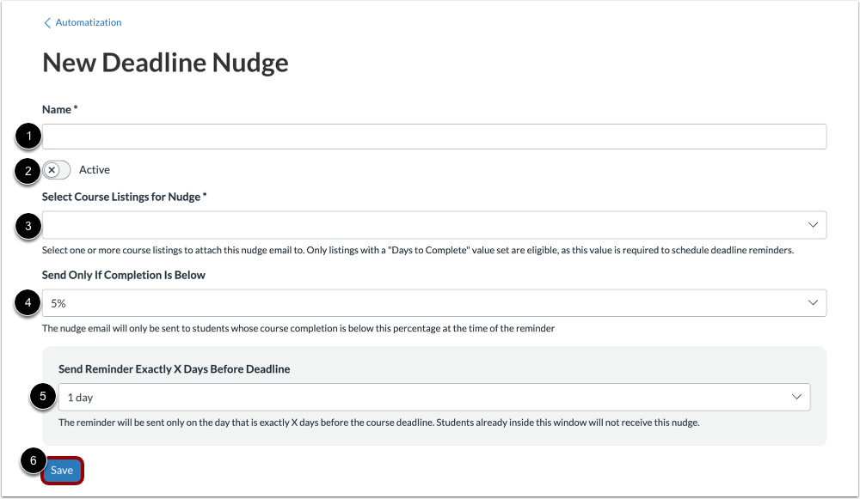Click the chevron on Course Listings dropdown

pos(813,225)
